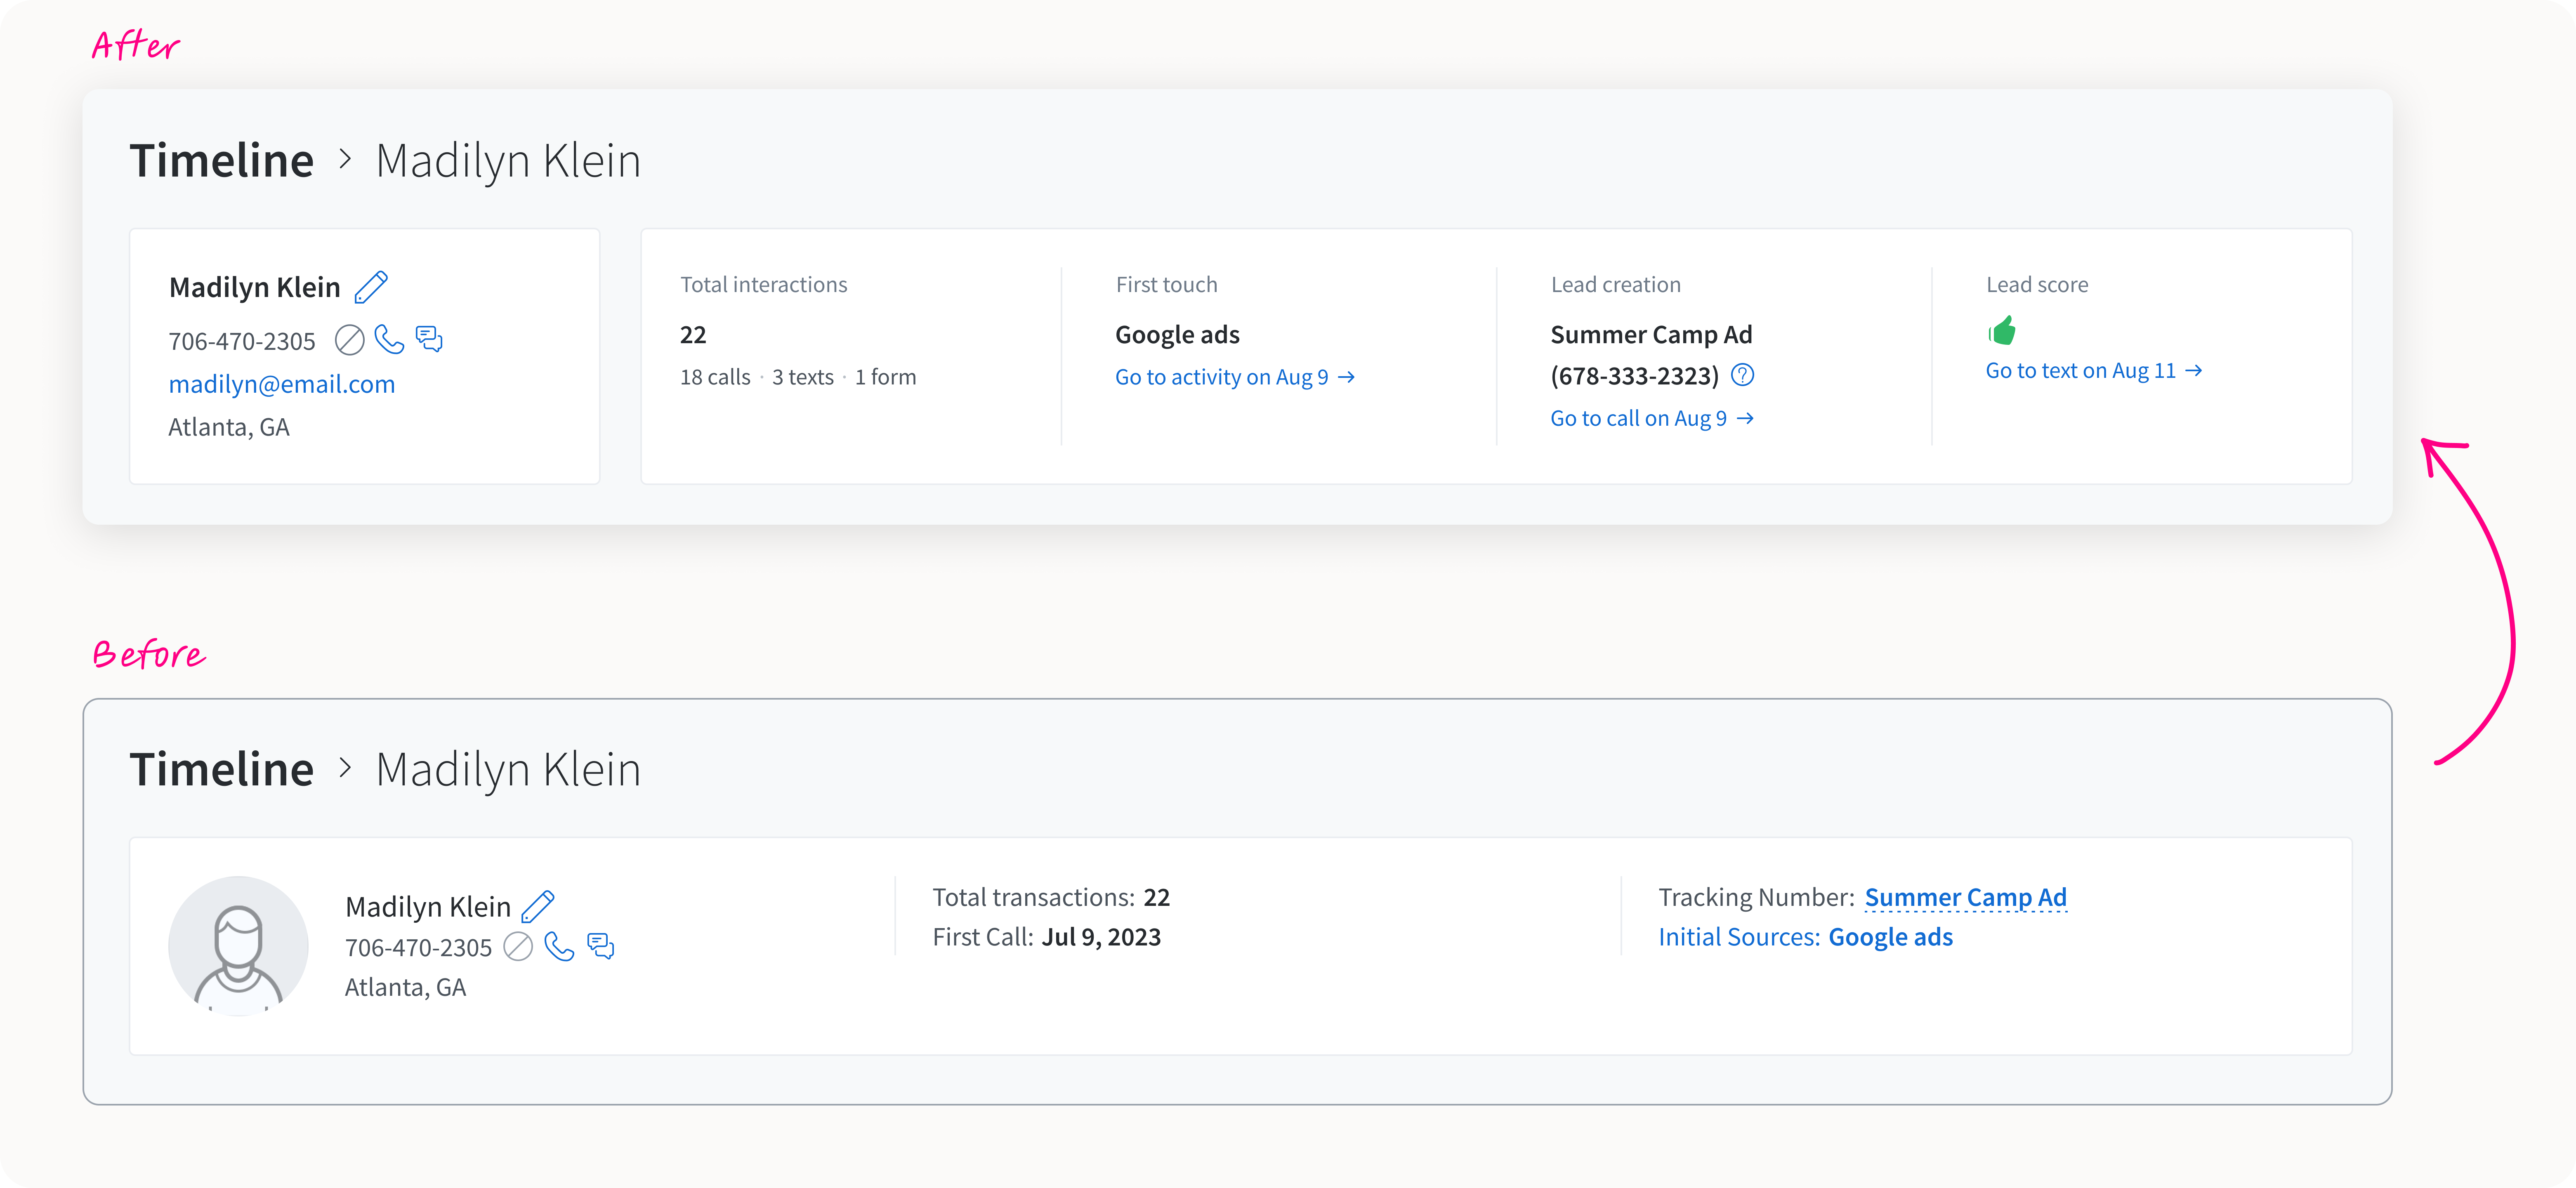Open madilyn@email.com email link
The image size is (2576, 1188).
tap(282, 384)
